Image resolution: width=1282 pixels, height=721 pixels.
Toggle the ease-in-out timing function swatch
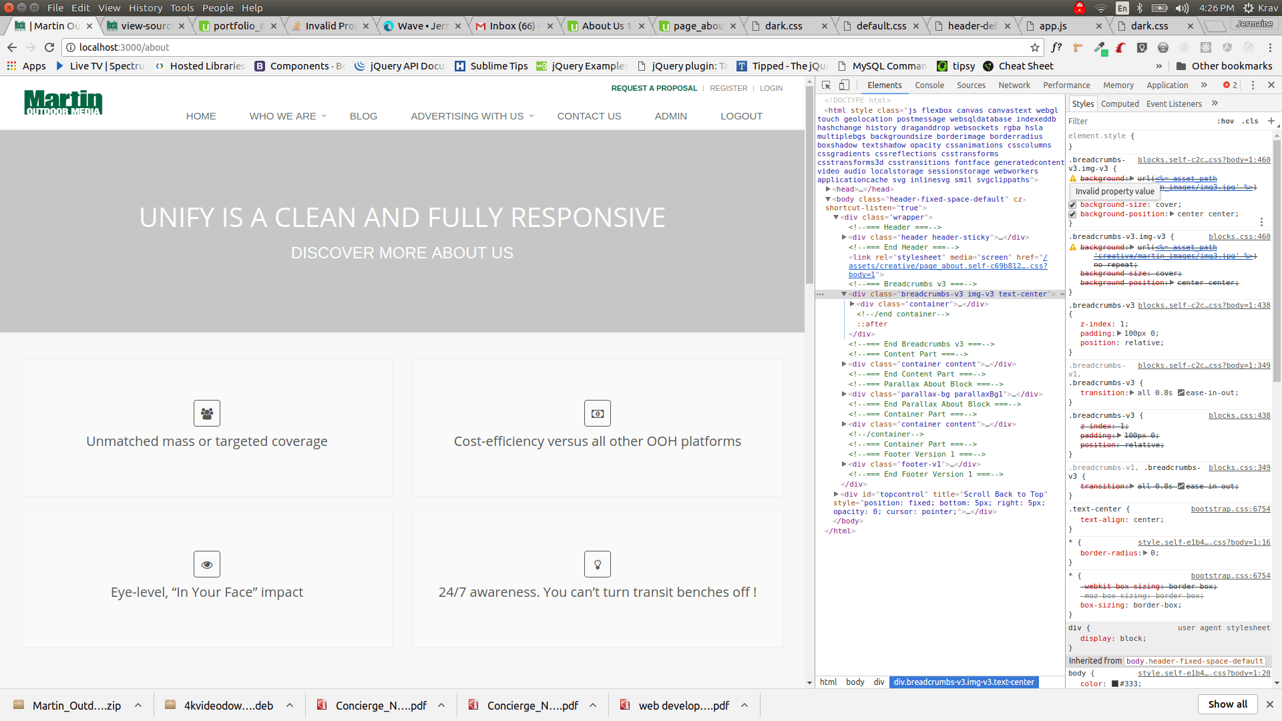1181,393
